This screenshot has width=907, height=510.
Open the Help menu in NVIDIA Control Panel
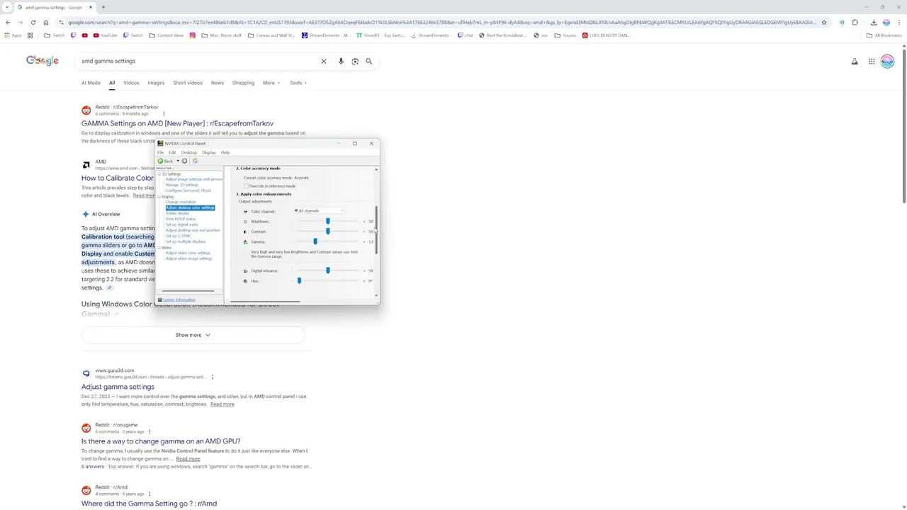coord(225,153)
